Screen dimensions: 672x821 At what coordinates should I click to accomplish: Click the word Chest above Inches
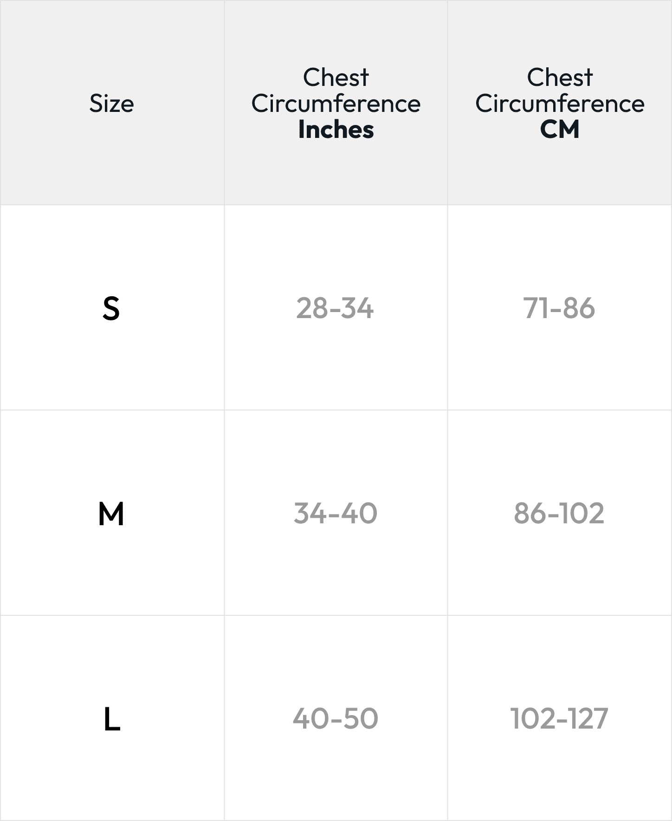(336, 77)
